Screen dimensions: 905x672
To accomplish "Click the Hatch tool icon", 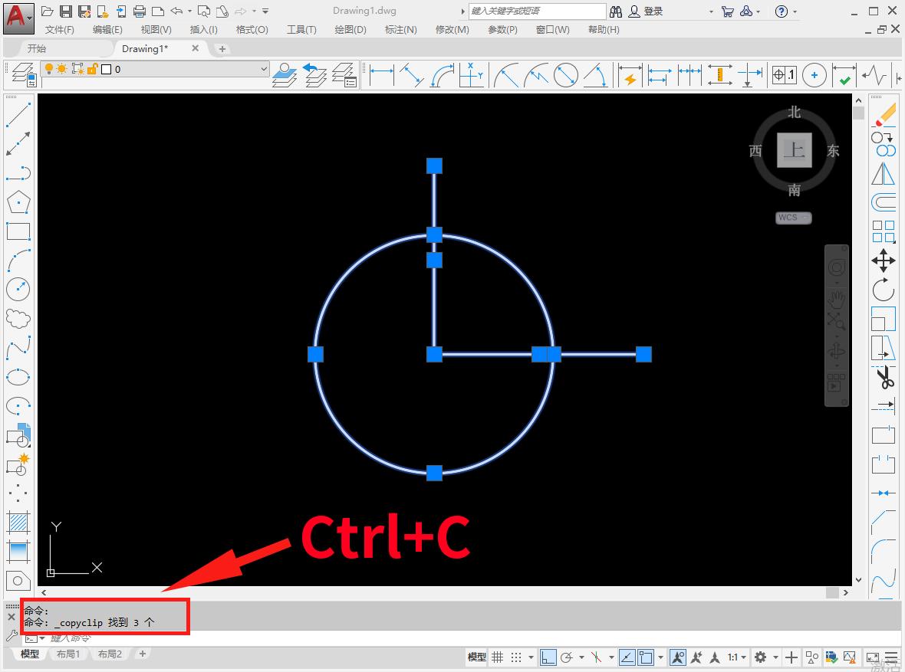I will coord(18,523).
